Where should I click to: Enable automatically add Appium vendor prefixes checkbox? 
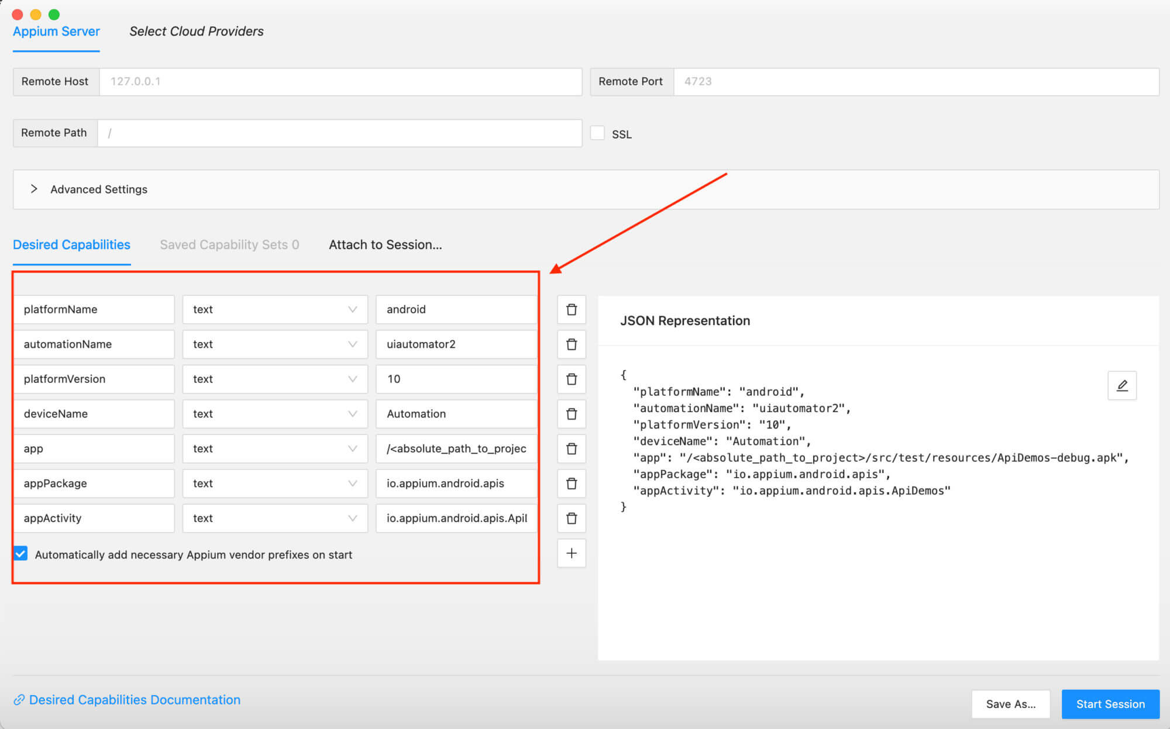(22, 554)
